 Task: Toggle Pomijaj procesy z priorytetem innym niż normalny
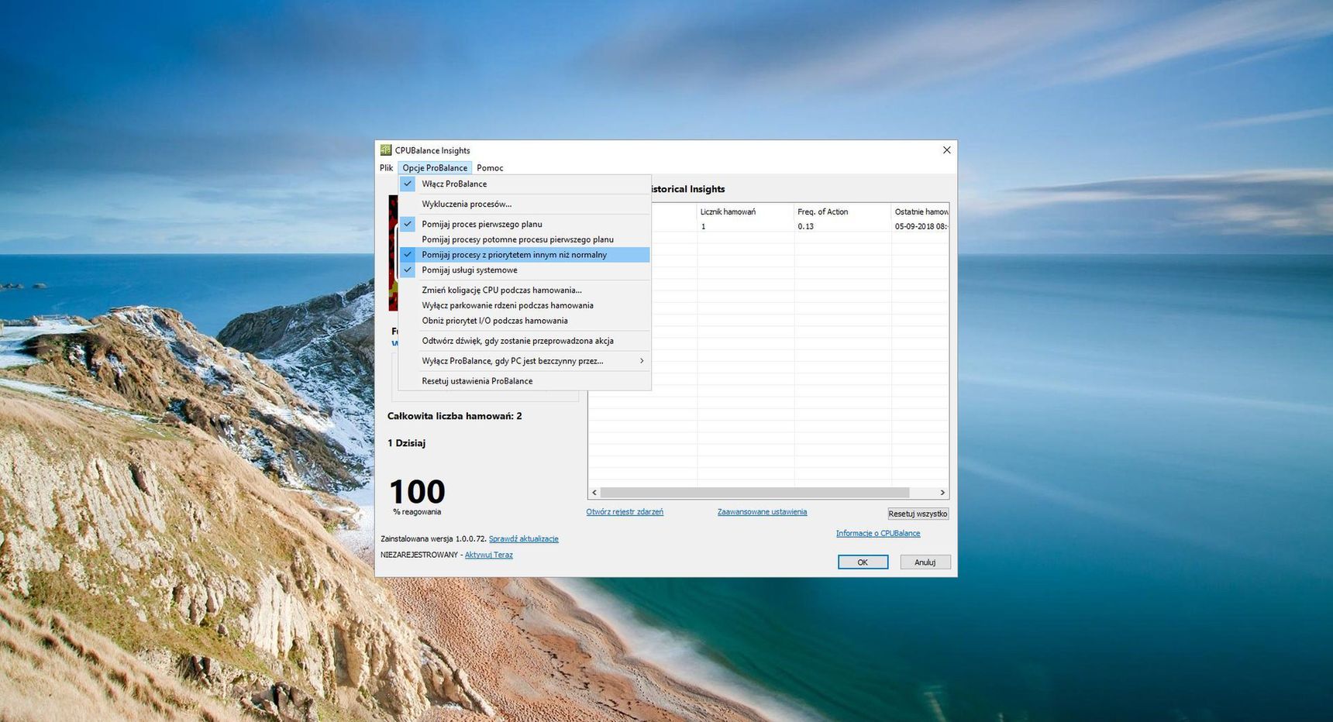click(524, 255)
